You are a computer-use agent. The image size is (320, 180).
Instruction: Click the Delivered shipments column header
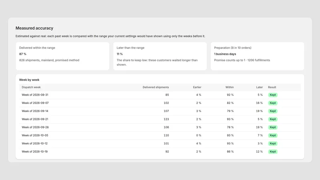[x=156, y=87]
